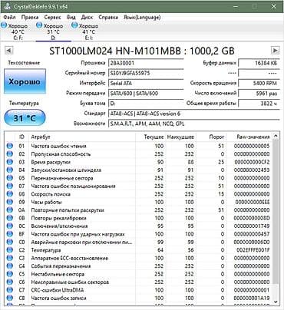The height and width of the screenshot is (310, 284).
Task: Click the power-on count 5961 раз
Action: pos(259,94)
